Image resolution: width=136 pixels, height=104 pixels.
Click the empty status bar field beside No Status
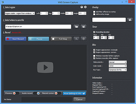tap(47, 100)
